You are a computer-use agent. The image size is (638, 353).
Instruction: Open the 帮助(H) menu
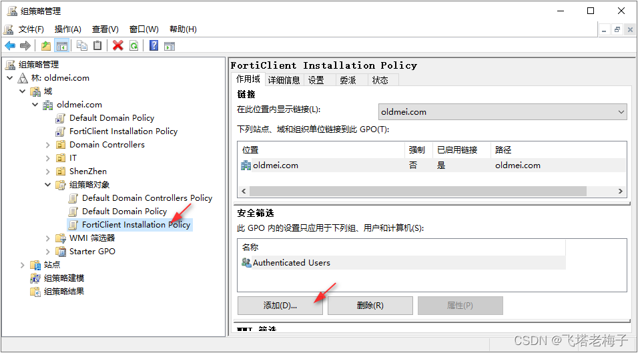tap(183, 29)
